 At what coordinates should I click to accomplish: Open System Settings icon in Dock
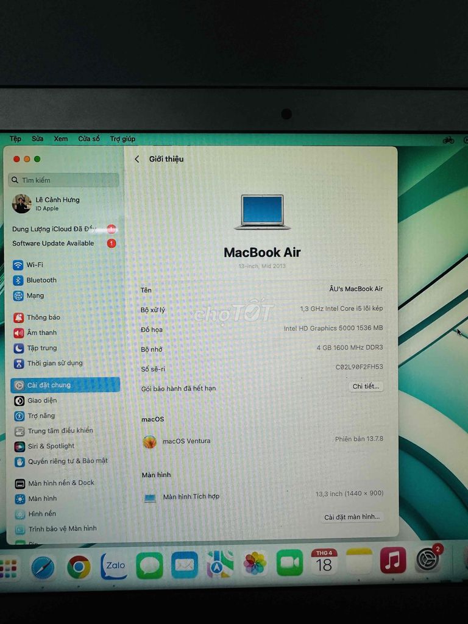(x=428, y=559)
